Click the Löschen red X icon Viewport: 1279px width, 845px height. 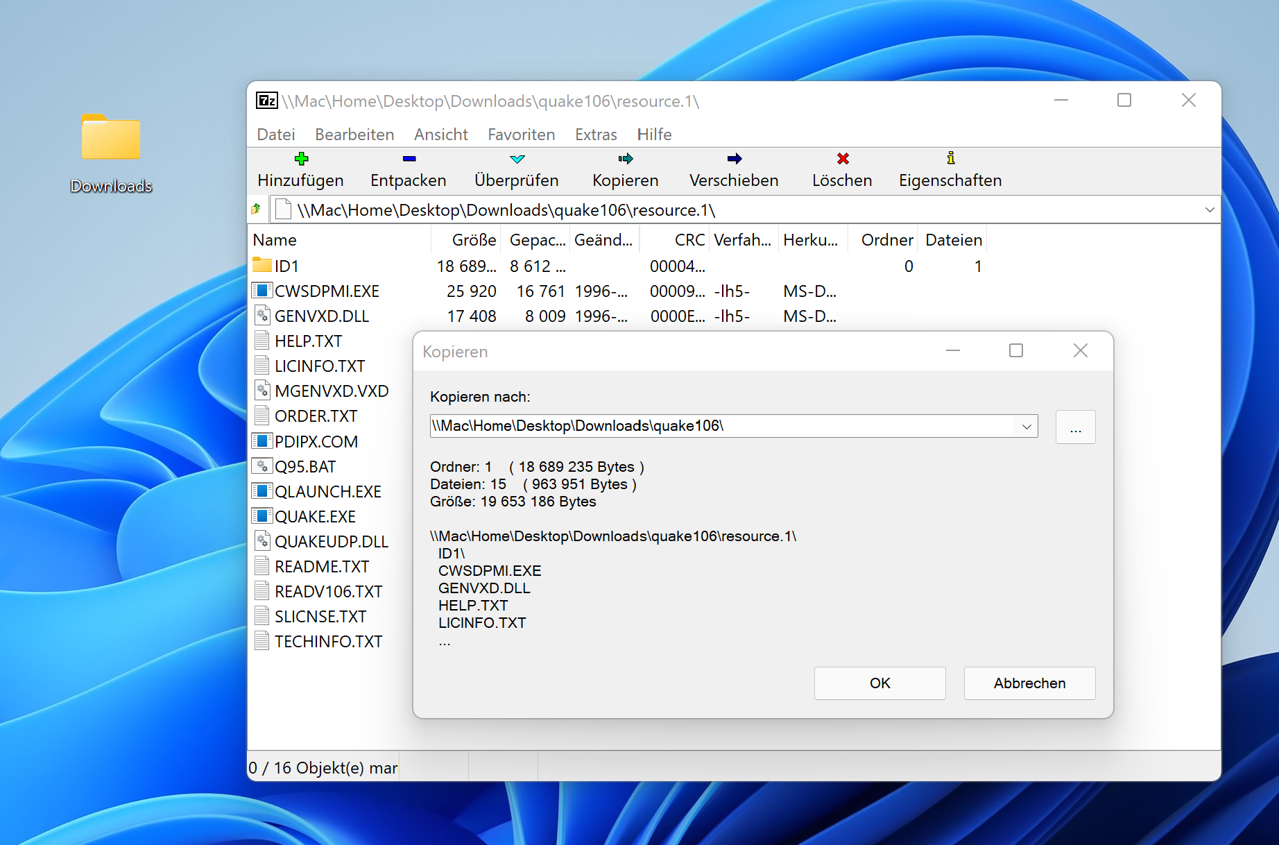(843, 159)
